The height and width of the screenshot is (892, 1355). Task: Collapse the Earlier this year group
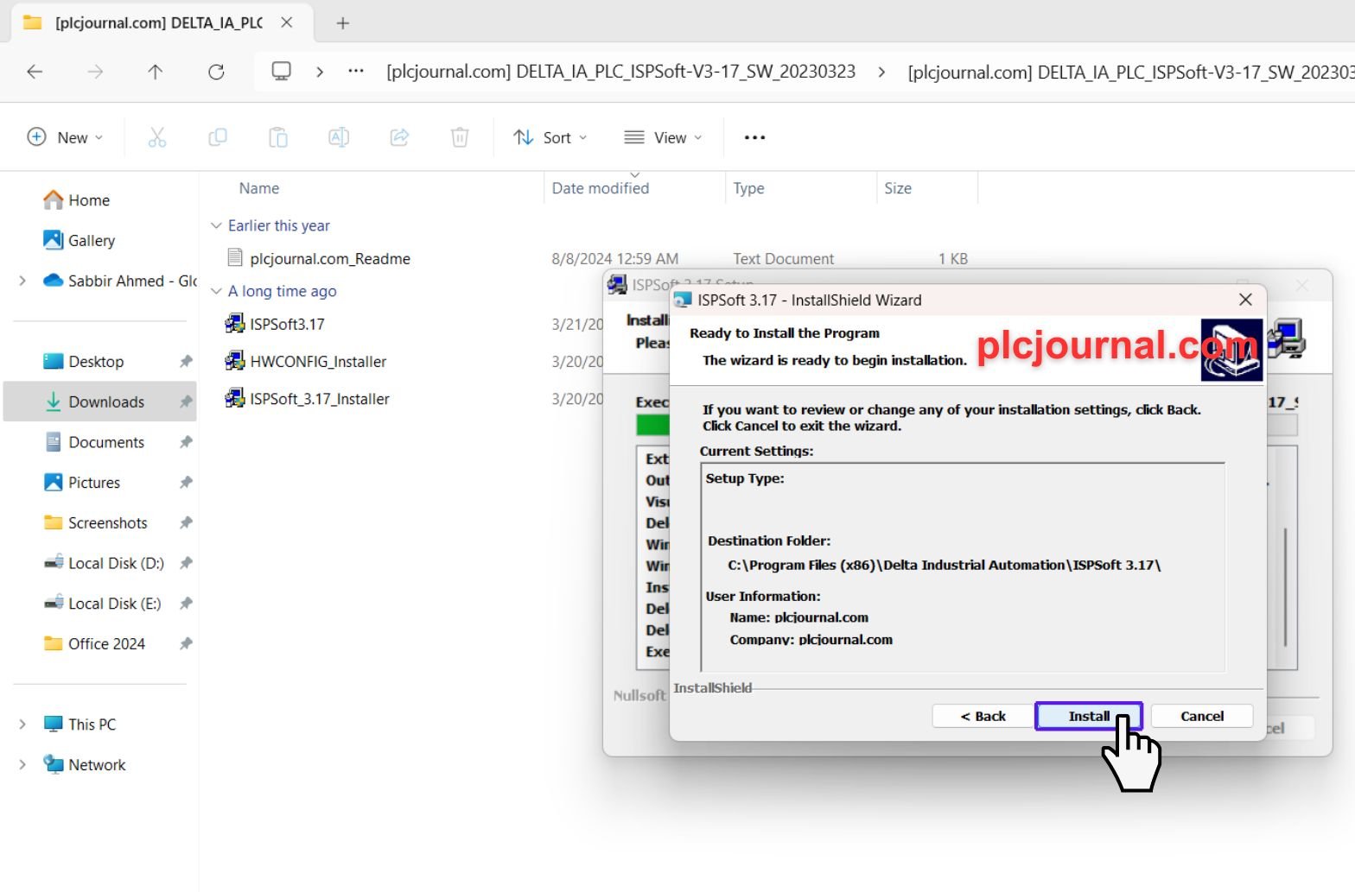tap(216, 225)
